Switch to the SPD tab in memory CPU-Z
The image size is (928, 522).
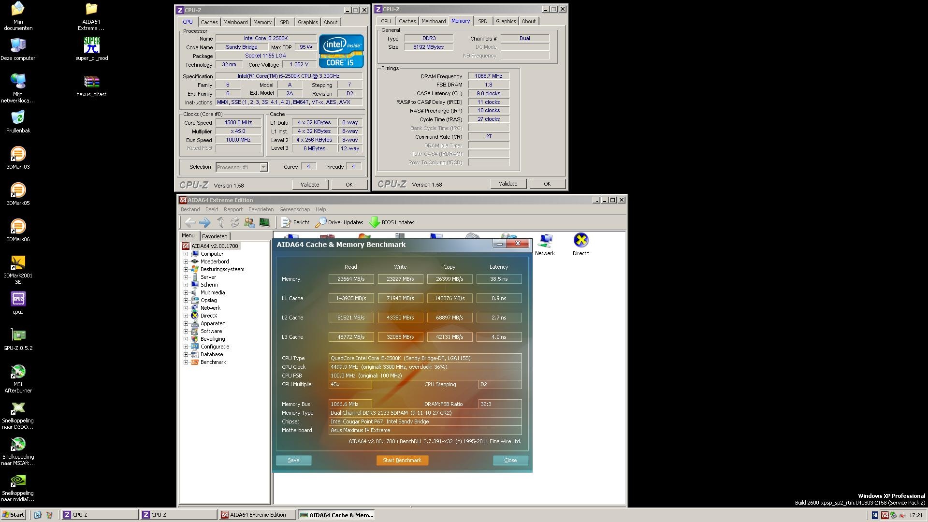point(482,21)
